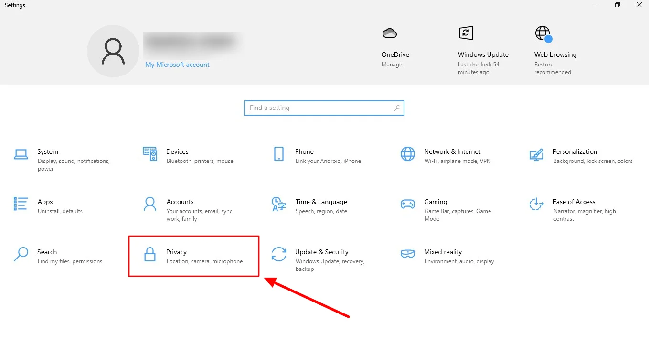Screen dimensions: 649x345
Task: Click 'Last checked: 54 minutes ago' text
Action: pos(479,68)
